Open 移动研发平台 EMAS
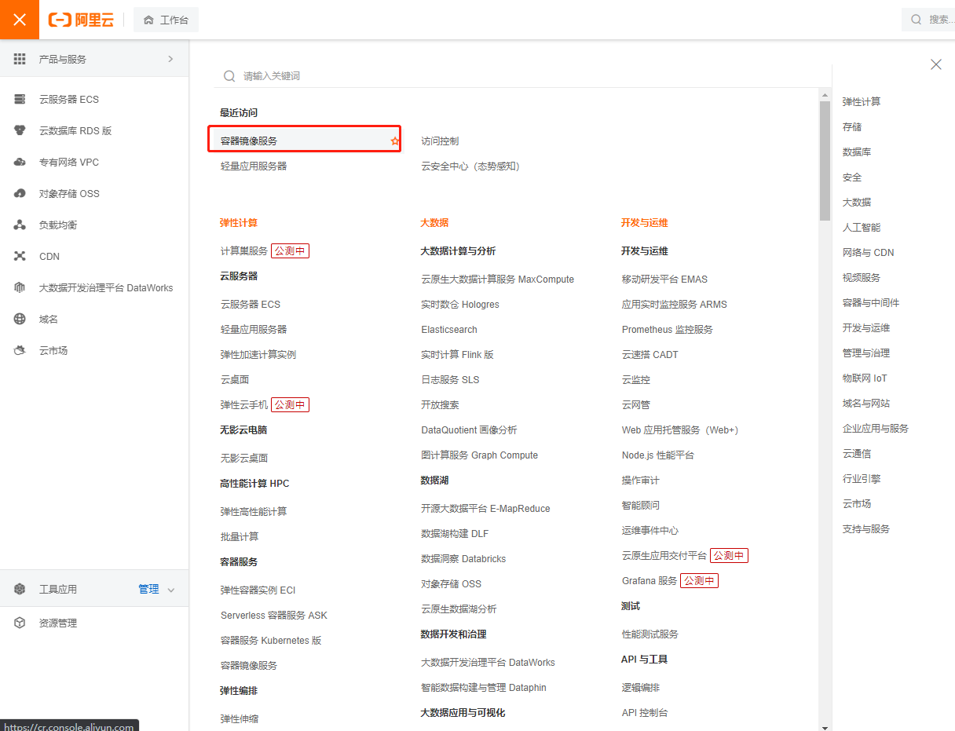Screen dimensions: 955x731 (x=664, y=280)
